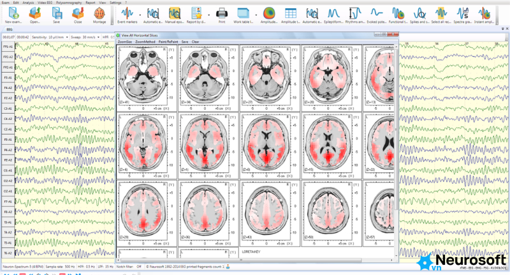Expand arrow next to Event markers
Viewport: 510px width, 275px height.
140,15
